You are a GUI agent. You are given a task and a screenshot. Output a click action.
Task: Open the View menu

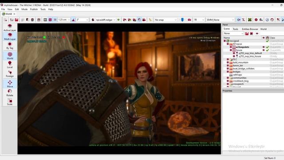(x=10, y=9)
